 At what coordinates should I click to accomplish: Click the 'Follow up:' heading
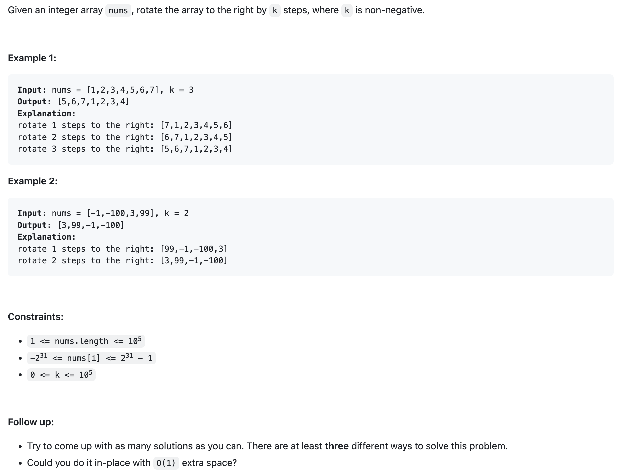tap(31, 422)
